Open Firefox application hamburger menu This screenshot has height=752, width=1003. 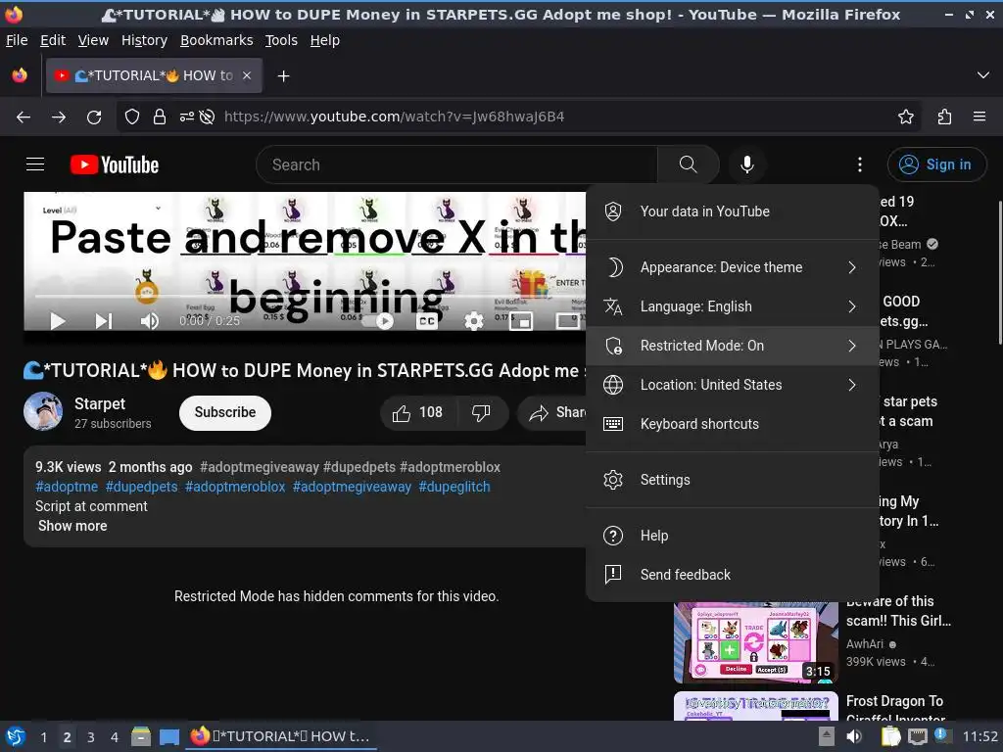979,117
